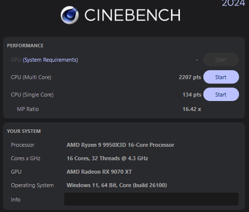Click the AMD Radeon RX 9070 XT text
The image size is (249, 212).
99,172
